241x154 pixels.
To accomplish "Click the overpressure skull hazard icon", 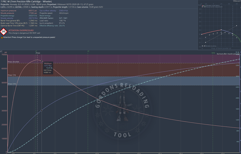I will click(x=3, y=32).
